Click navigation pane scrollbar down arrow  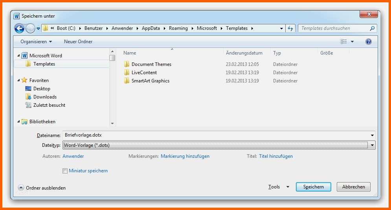pyautogui.click(x=112, y=123)
